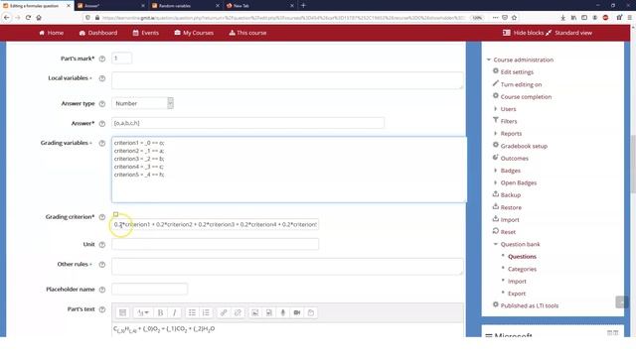This screenshot has height=357, width=636.
Task: Collapse the Course administration section
Action: 489,59
